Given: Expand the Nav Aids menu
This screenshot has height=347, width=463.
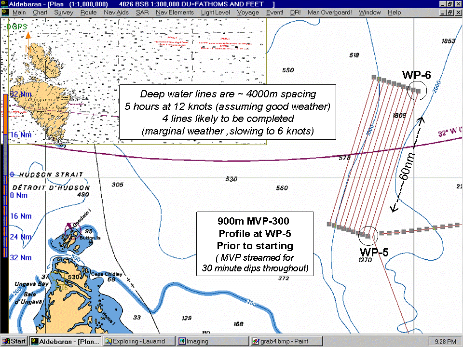Looking at the screenshot, I should point(116,12).
